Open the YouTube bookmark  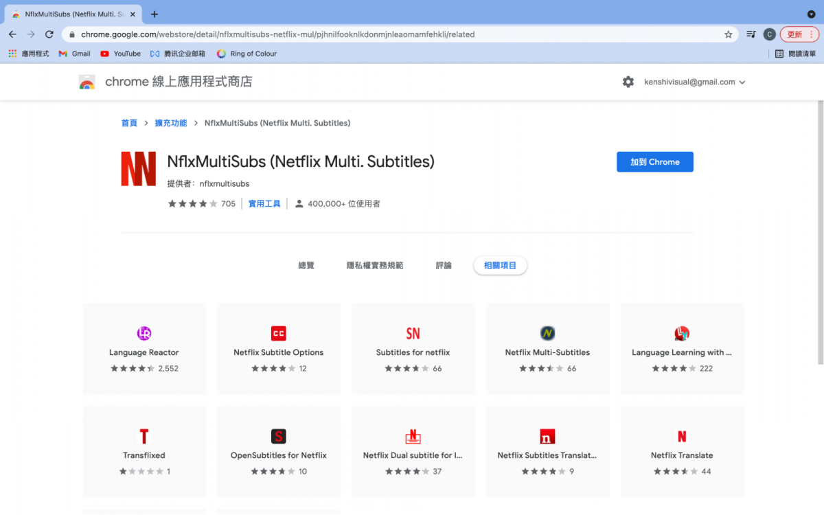(x=121, y=54)
